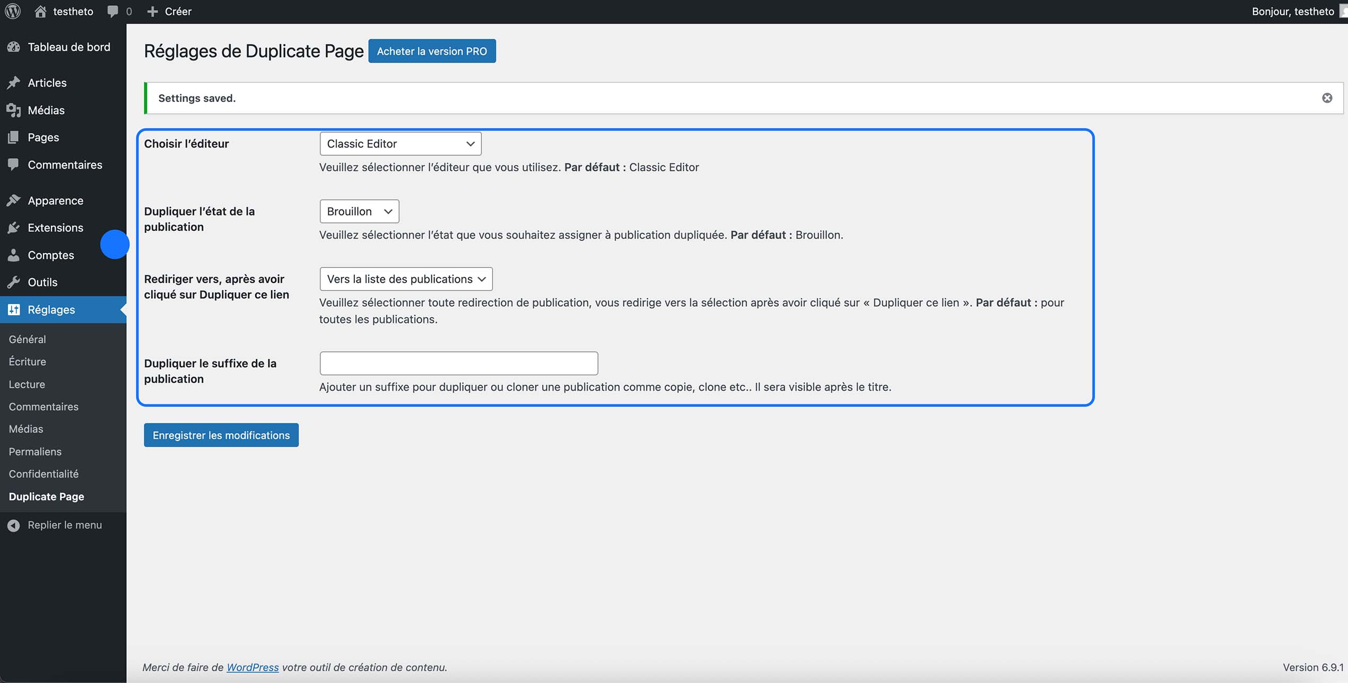Open the Brouillon status dropdown
The height and width of the screenshot is (683, 1348).
coord(359,211)
